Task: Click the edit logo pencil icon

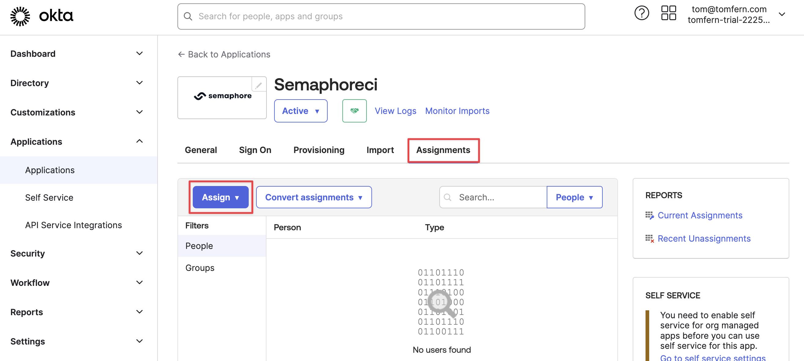Action: click(x=259, y=84)
